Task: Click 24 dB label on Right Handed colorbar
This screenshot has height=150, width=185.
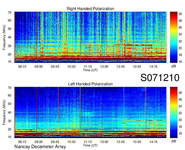Action: 180,35
